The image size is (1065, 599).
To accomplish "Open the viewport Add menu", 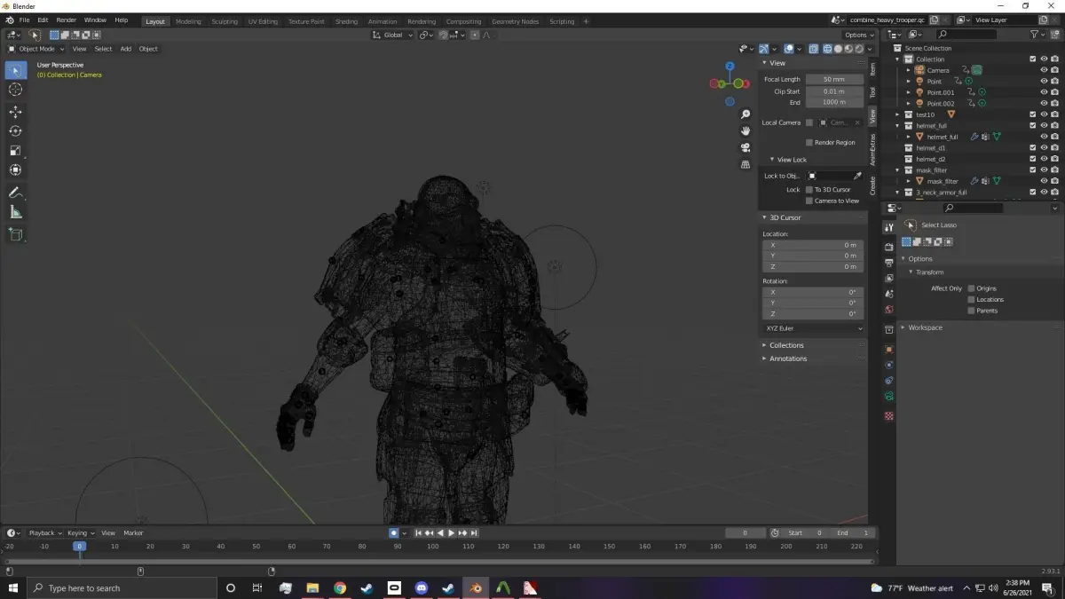I will [x=126, y=49].
